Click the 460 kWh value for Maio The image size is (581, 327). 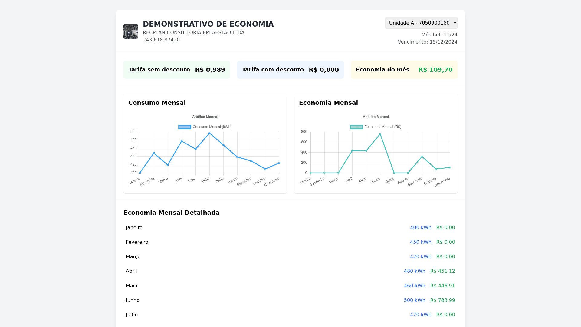[414, 286]
